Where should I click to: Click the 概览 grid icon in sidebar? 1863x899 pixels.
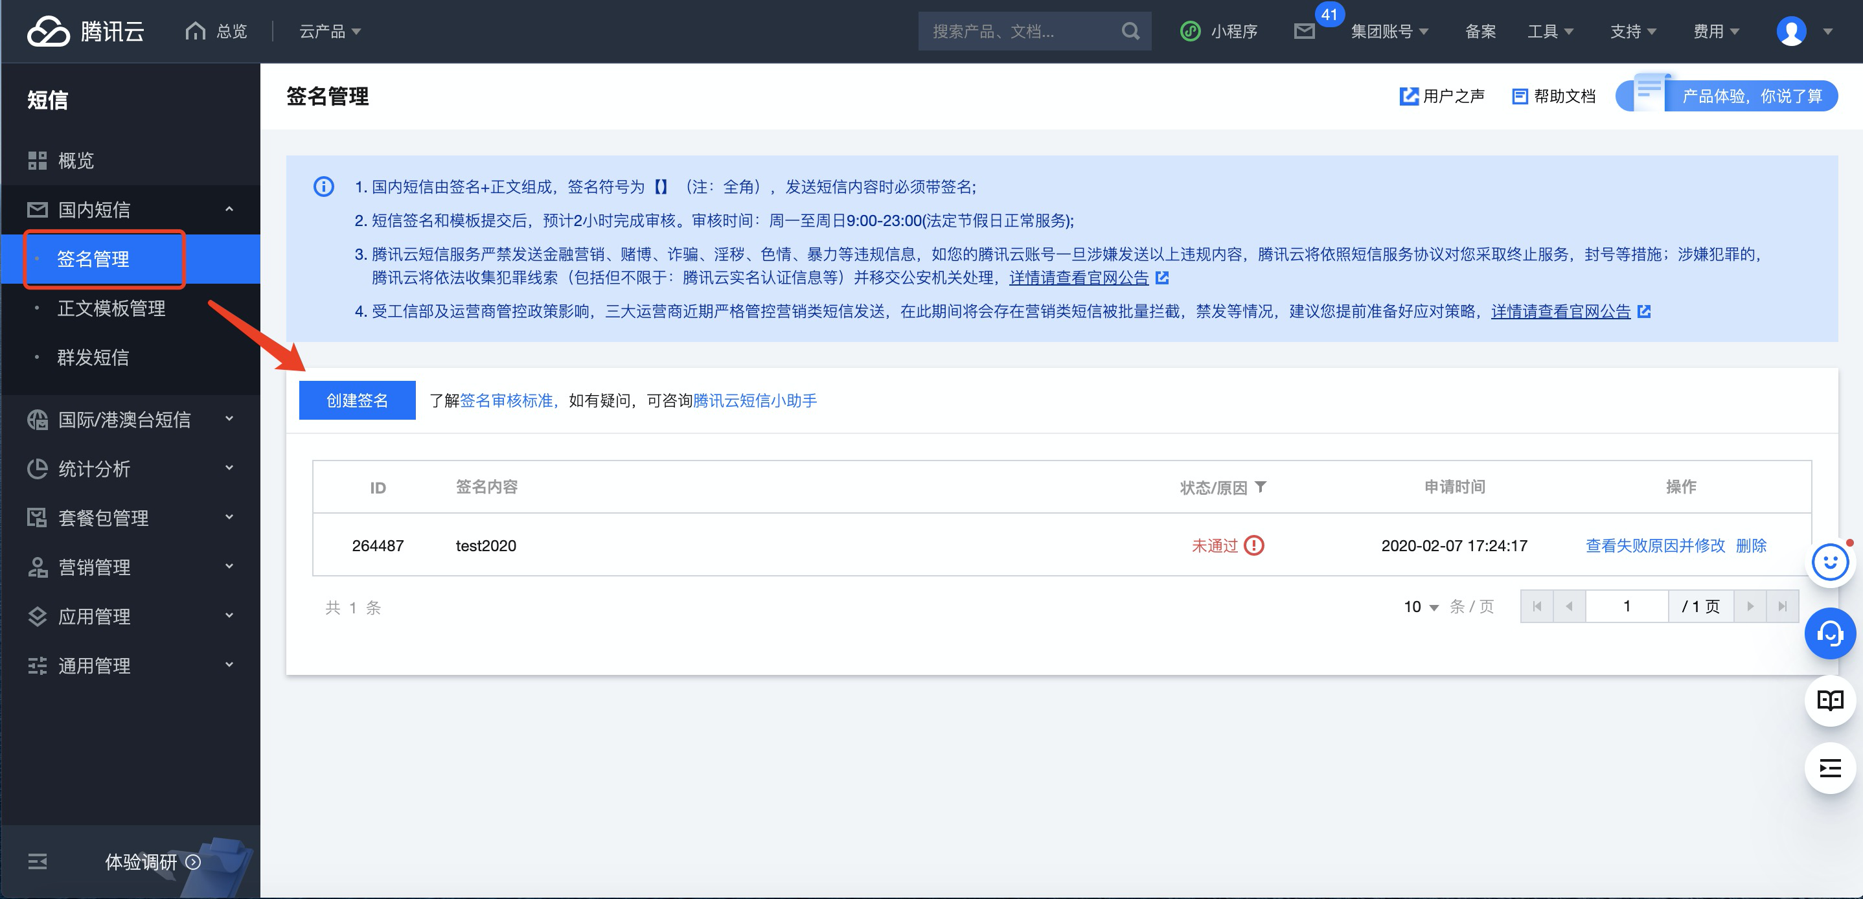(38, 161)
